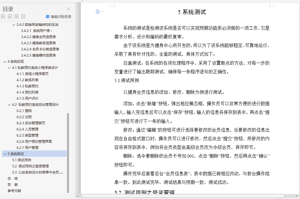Screen dimensions: 300x199
Task: Navigate to 5.2 测试用例之登录管理
Action: [31, 166]
